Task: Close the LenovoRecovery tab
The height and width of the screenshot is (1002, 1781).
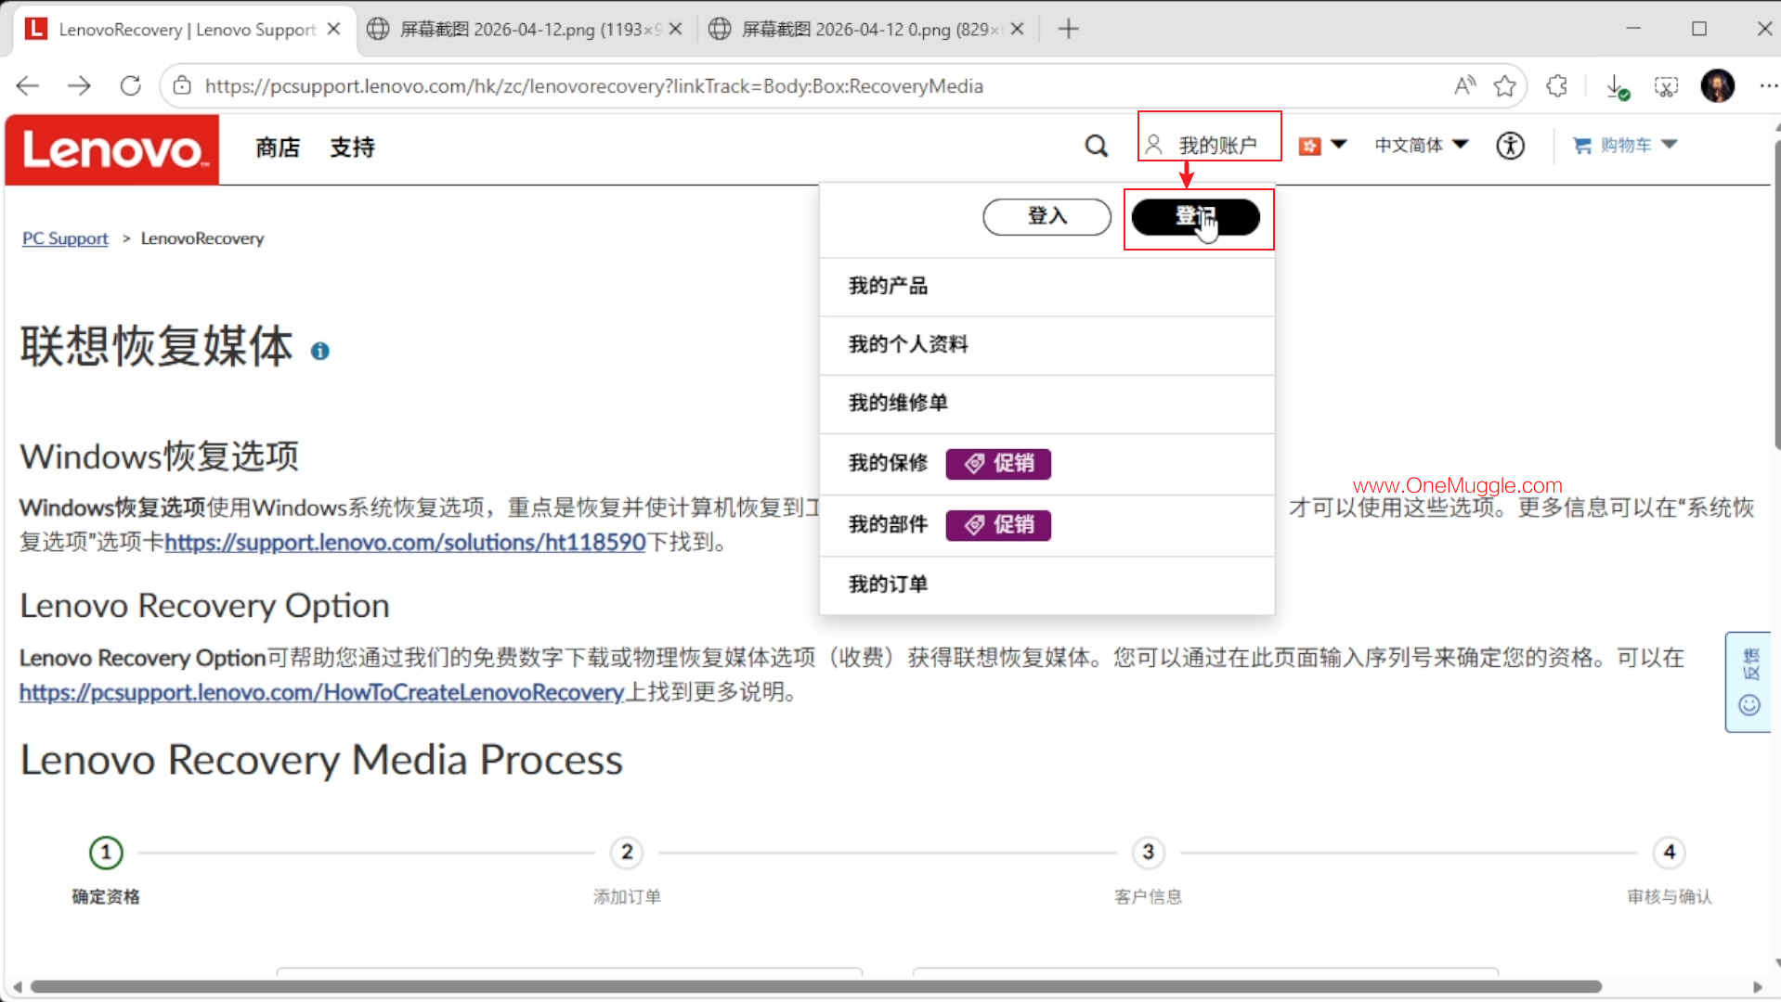Action: (334, 30)
